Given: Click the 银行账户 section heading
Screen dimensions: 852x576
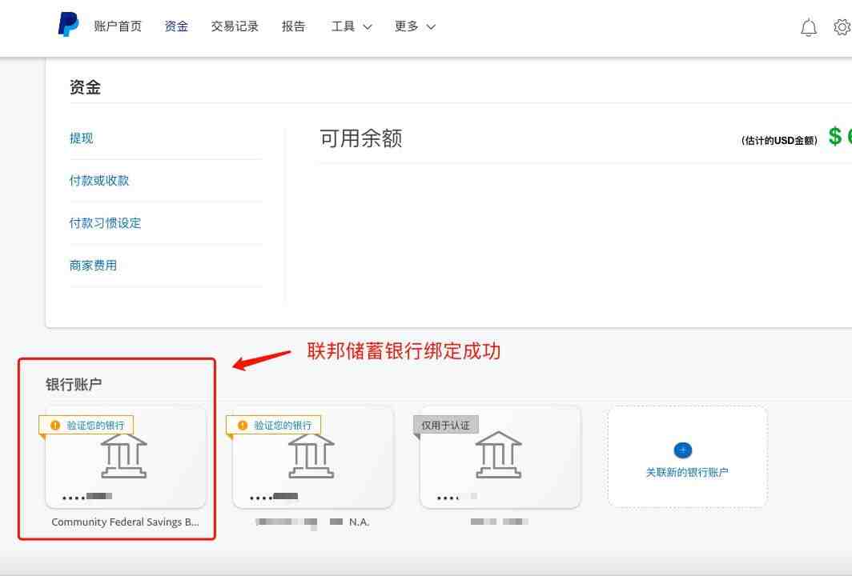Looking at the screenshot, I should coord(74,384).
